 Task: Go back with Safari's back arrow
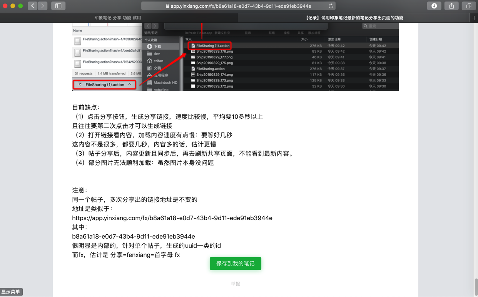coord(33,6)
